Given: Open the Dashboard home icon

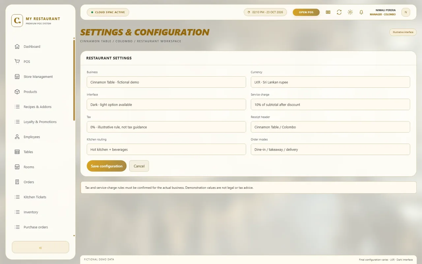Looking at the screenshot, I should click(17, 47).
